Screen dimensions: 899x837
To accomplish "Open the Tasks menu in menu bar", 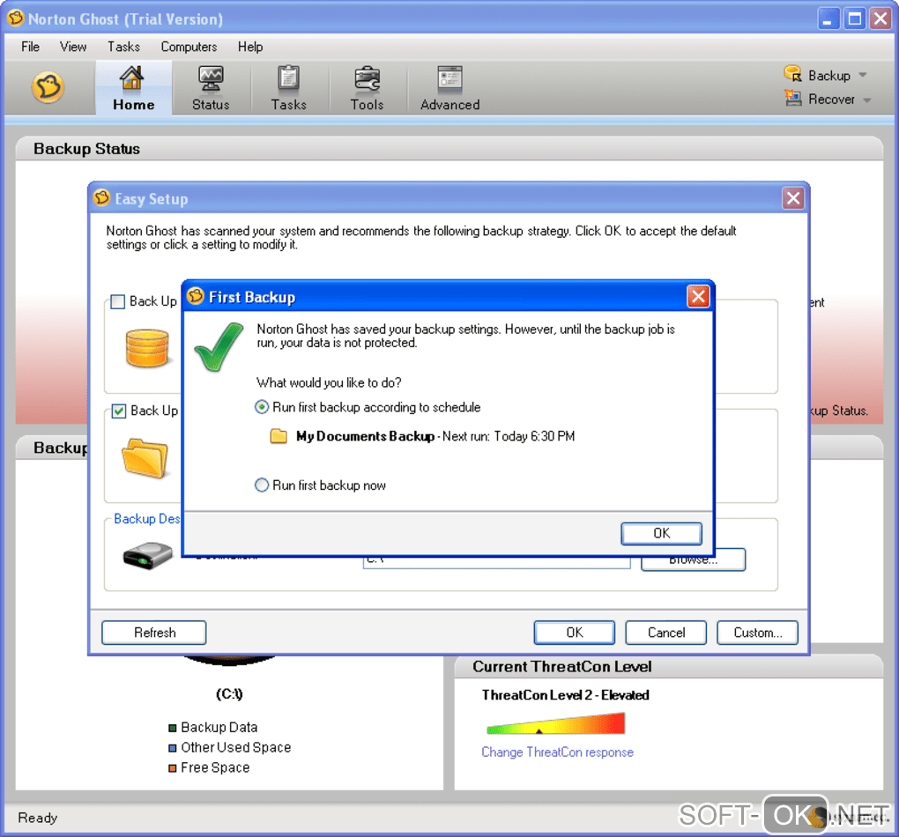I will pyautogui.click(x=124, y=47).
